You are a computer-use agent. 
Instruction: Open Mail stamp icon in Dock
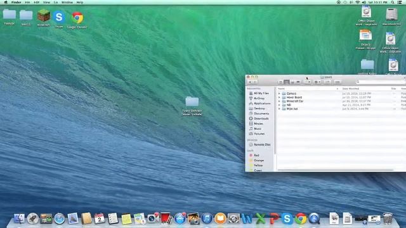coord(73,218)
